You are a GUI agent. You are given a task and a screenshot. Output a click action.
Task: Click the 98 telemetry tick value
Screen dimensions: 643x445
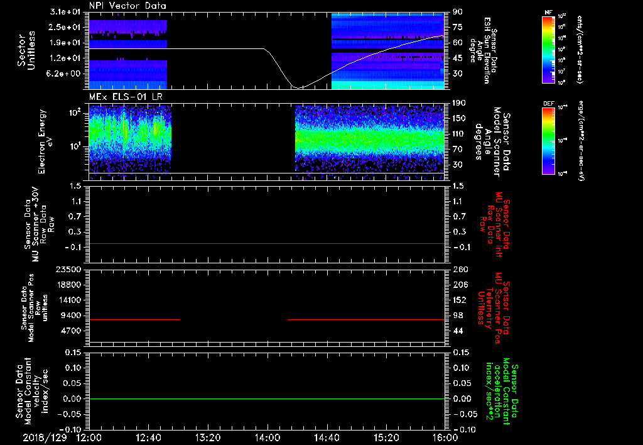click(458, 316)
